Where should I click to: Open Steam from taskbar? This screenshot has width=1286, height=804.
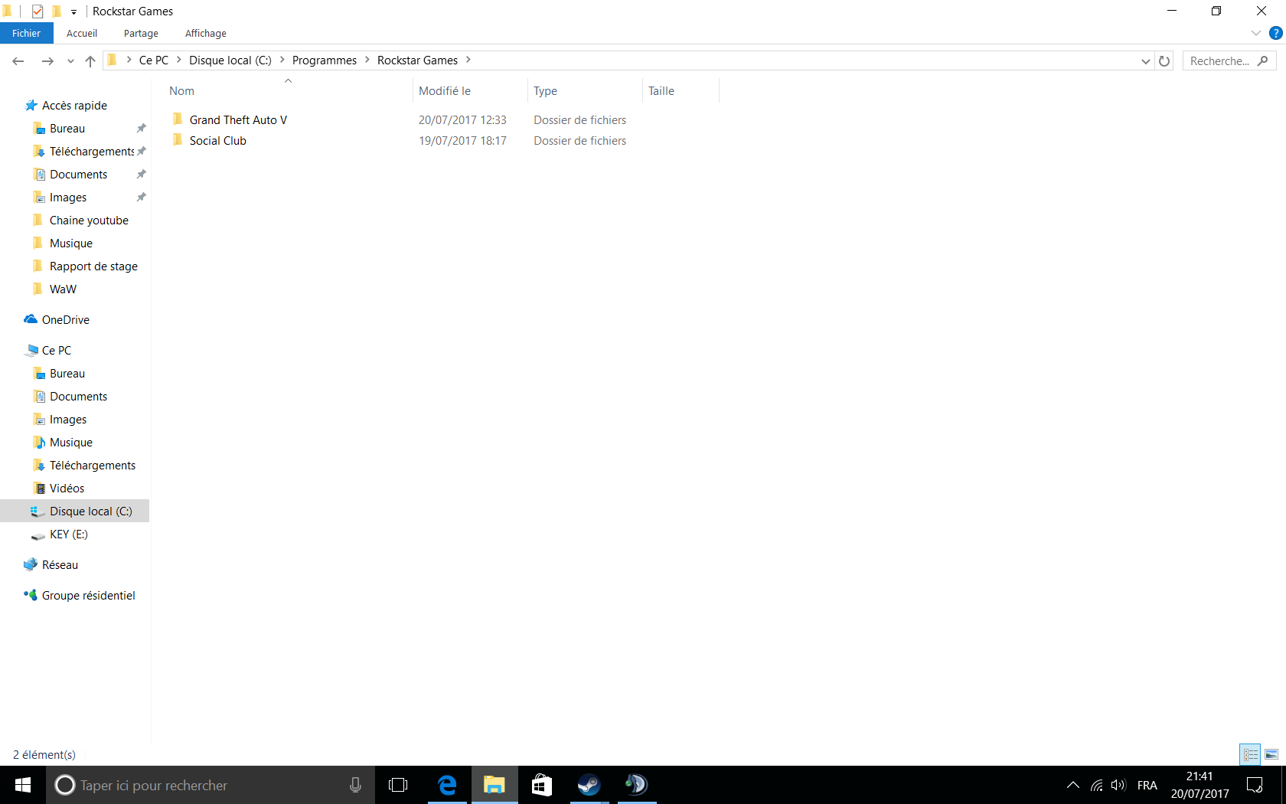tap(589, 785)
